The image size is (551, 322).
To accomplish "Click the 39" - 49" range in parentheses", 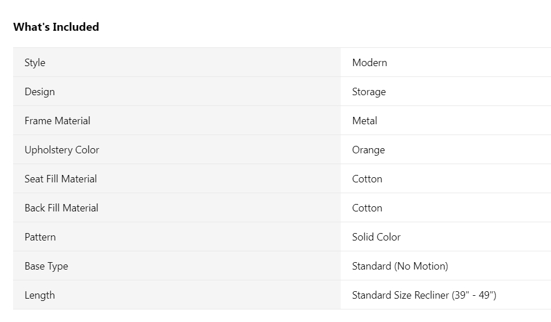I will click(x=474, y=295).
